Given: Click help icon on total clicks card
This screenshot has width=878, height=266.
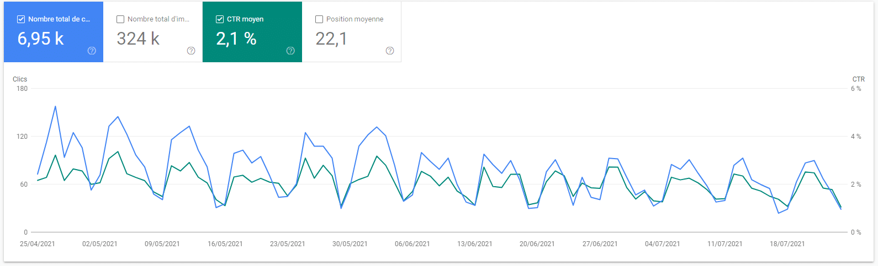Looking at the screenshot, I should pos(92,51).
